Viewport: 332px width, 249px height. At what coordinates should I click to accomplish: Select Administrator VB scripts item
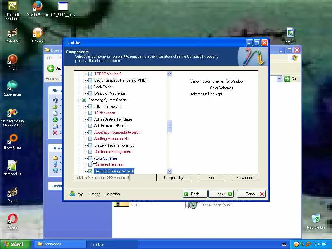tap(112, 126)
